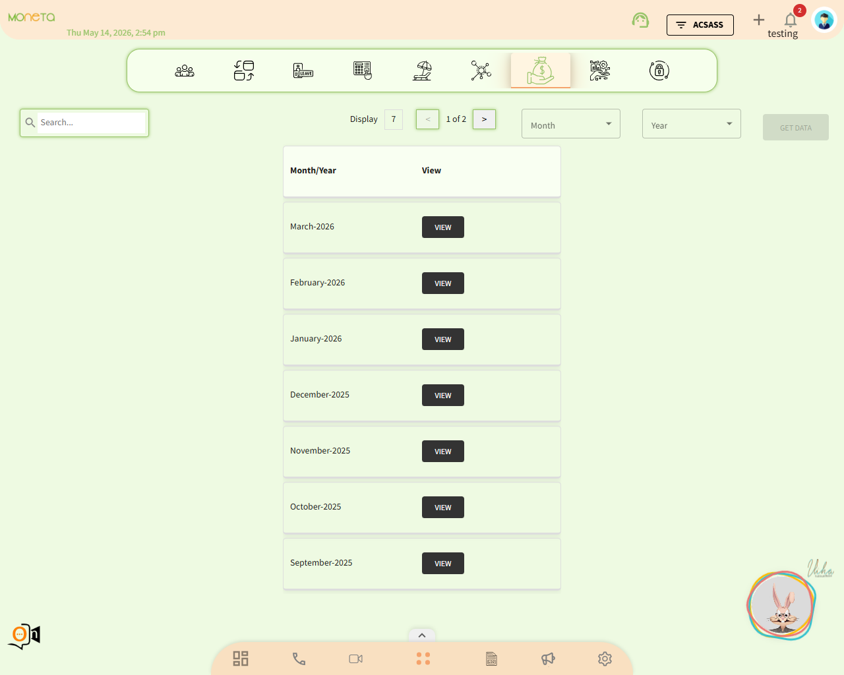Click the support headset icon

(x=640, y=20)
